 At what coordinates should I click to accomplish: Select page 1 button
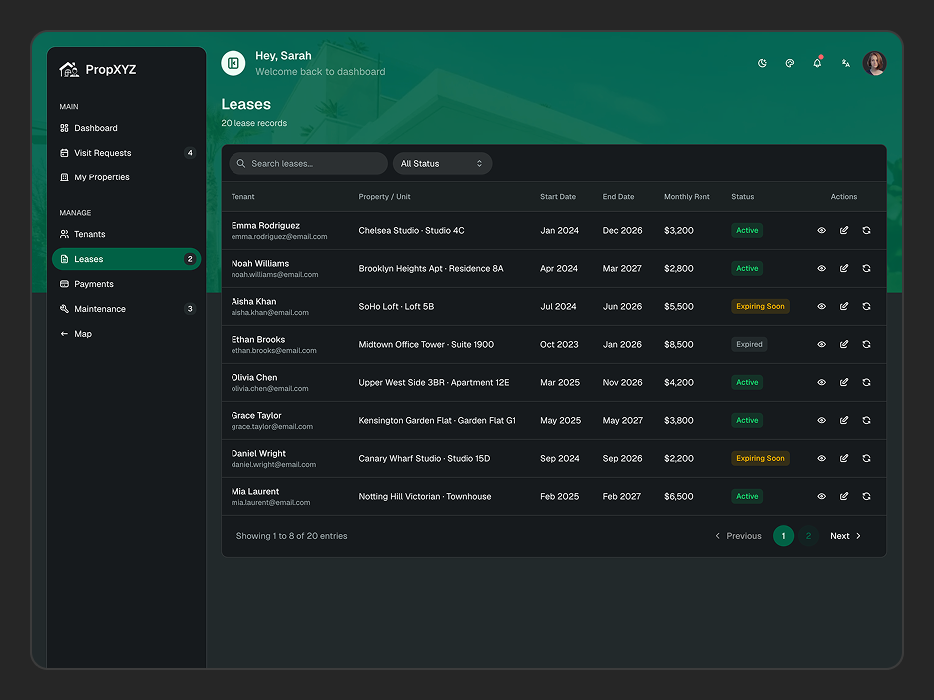click(x=784, y=536)
